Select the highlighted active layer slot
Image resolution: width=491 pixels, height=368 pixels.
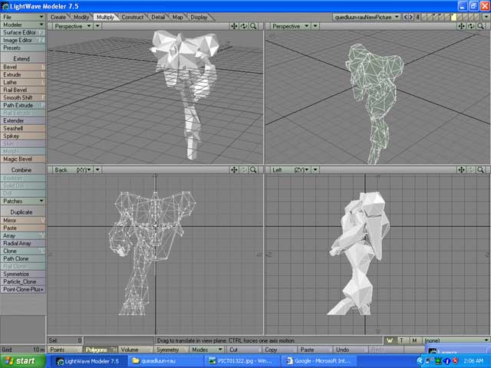(x=453, y=17)
